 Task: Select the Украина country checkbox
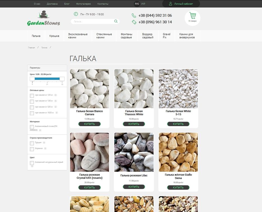[32, 149]
